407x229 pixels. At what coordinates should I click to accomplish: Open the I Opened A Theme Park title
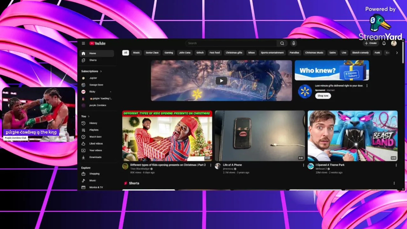click(x=330, y=165)
